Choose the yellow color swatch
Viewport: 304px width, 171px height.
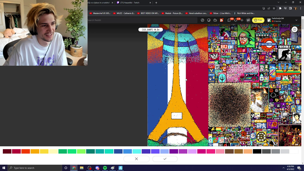(44, 151)
